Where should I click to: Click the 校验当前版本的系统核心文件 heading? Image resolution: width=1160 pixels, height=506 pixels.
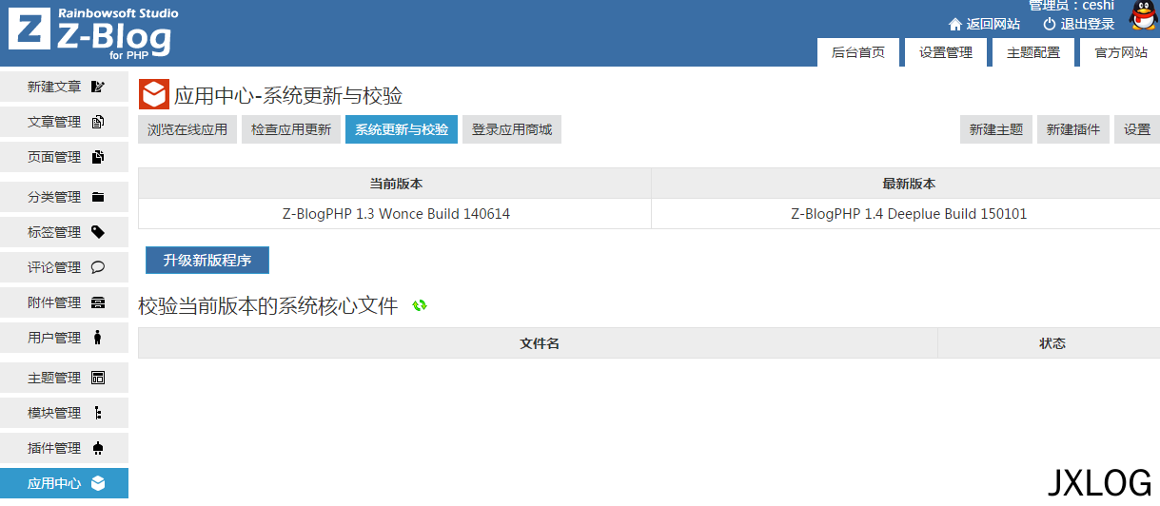[x=268, y=306]
